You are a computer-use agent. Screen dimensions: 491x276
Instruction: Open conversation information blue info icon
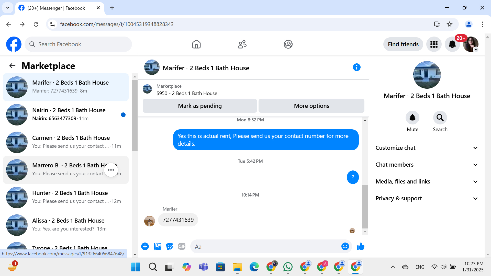click(357, 67)
